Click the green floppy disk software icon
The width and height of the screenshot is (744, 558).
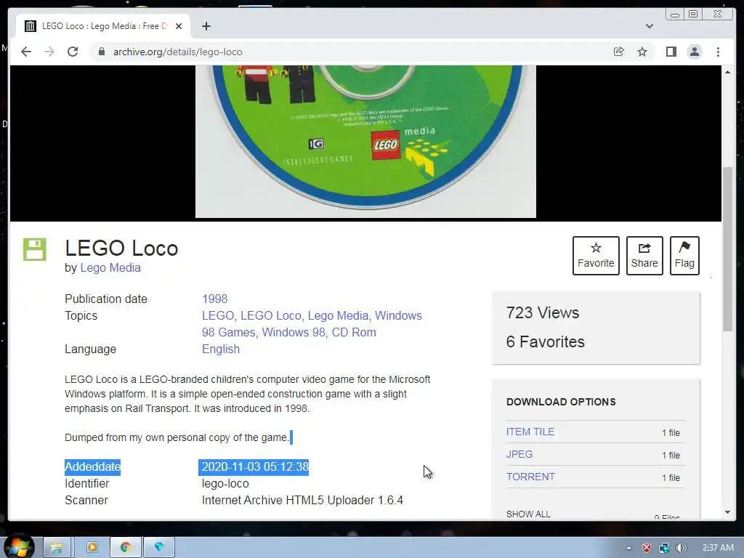click(x=35, y=250)
